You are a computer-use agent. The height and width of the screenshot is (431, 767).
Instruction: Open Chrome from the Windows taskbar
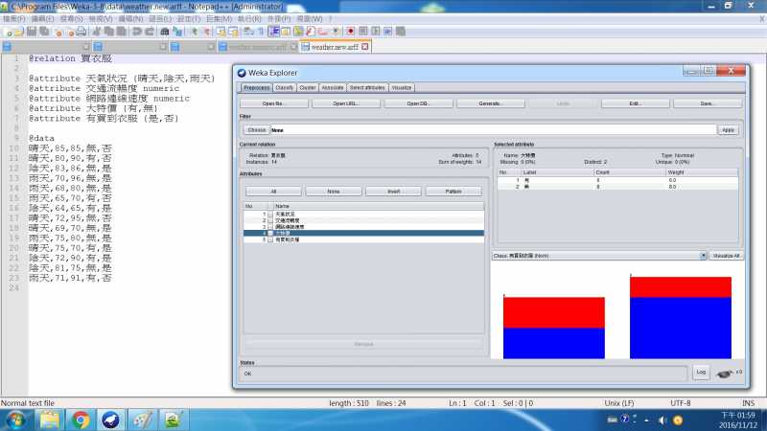(x=81, y=420)
